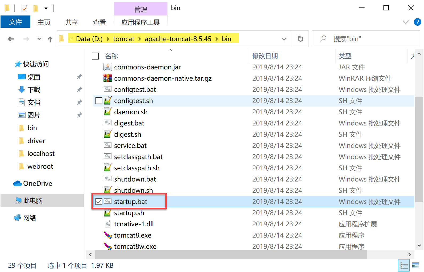Open the Application Tools (应用程序工具) tab
The width and height of the screenshot is (424, 272).
[141, 22]
